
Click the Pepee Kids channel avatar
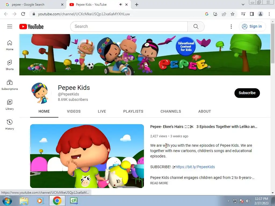(x=41, y=93)
